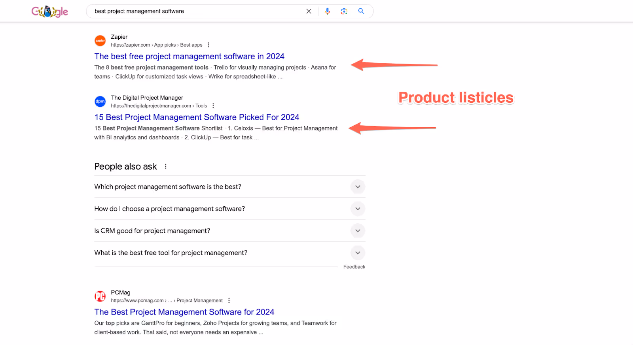Expand 'Is CRM good for project management?'
The width and height of the screenshot is (633, 345).
tap(230, 231)
